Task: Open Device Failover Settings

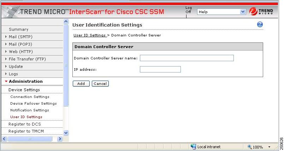Action: pos(34,104)
